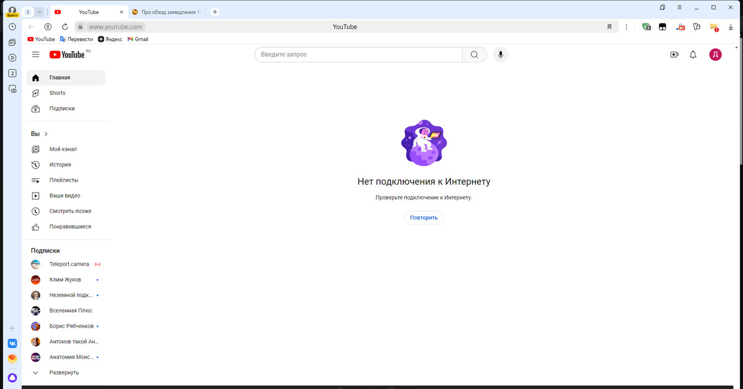
Task: Open Teleport.camera subscription channel
Action: point(66,264)
